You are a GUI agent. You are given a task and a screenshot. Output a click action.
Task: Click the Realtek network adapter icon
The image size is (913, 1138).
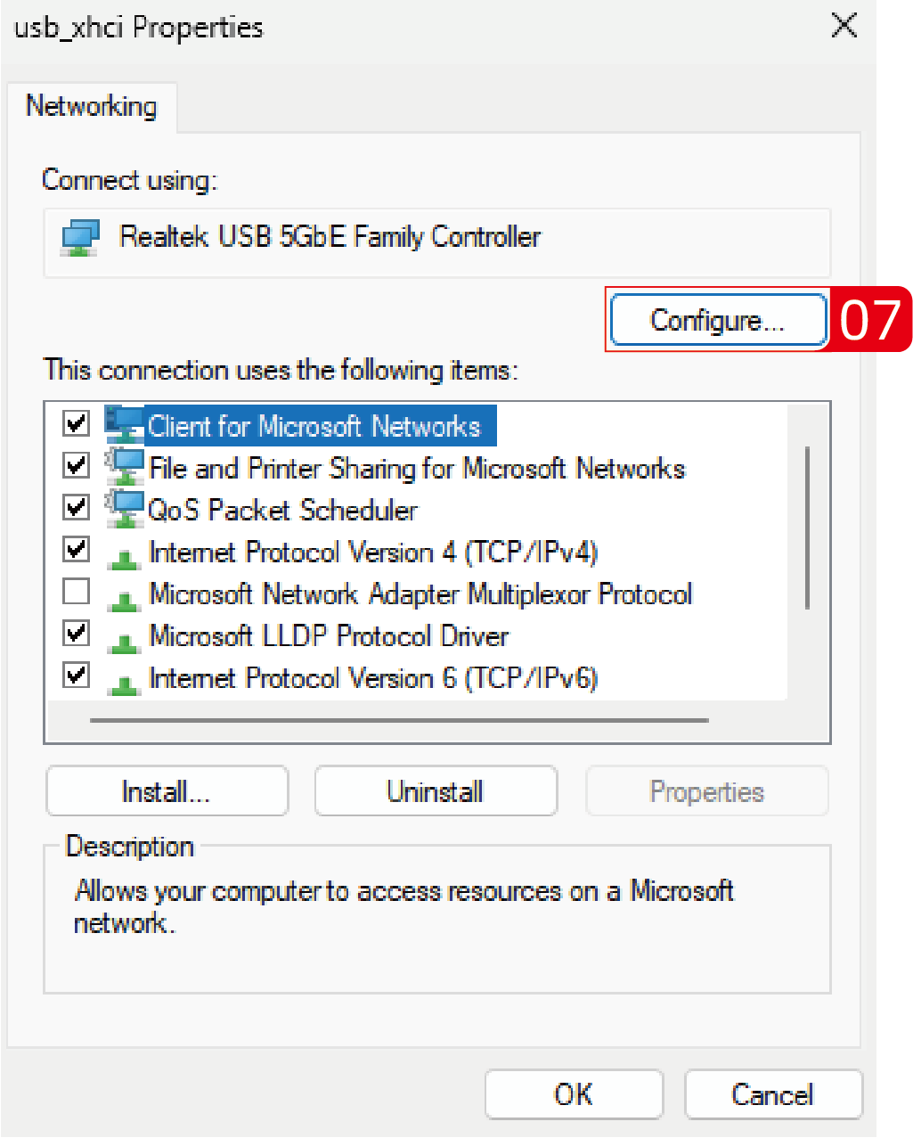coord(80,239)
